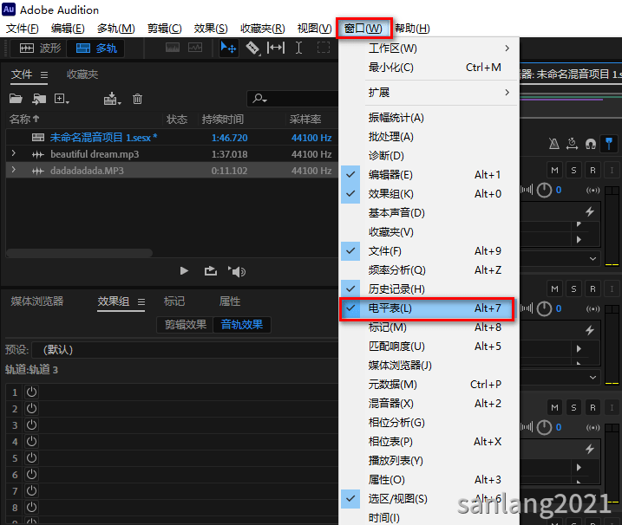This screenshot has height=525, width=622.
Task: Switch to Media Browser (媒体浏览器) tab
Action: [x=37, y=301]
